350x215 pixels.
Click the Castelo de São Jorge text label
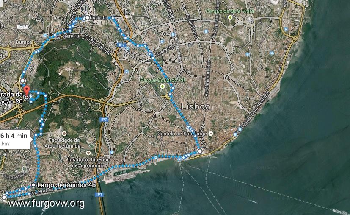[182, 134]
